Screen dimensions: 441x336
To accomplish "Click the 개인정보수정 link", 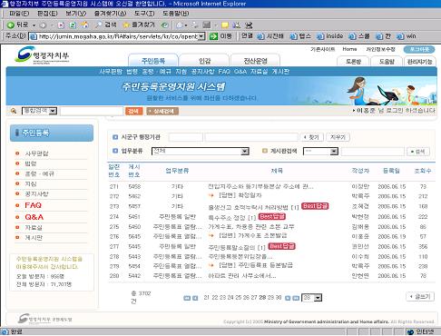I will 380,49.
